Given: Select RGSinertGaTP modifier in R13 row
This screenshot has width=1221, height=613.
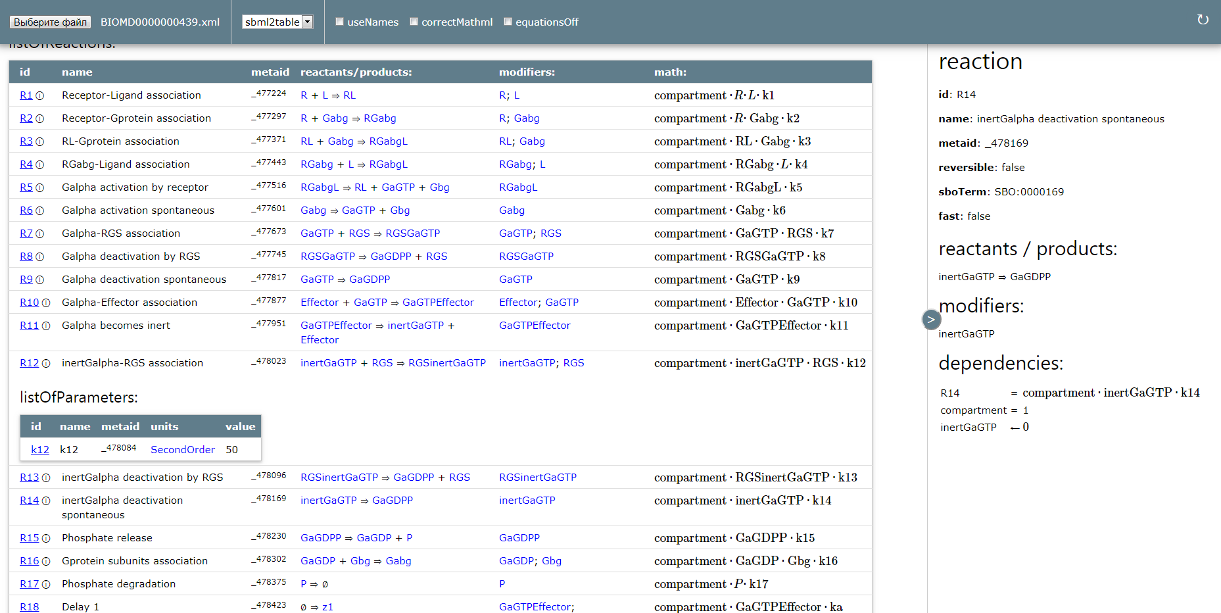Looking at the screenshot, I should coord(538,478).
